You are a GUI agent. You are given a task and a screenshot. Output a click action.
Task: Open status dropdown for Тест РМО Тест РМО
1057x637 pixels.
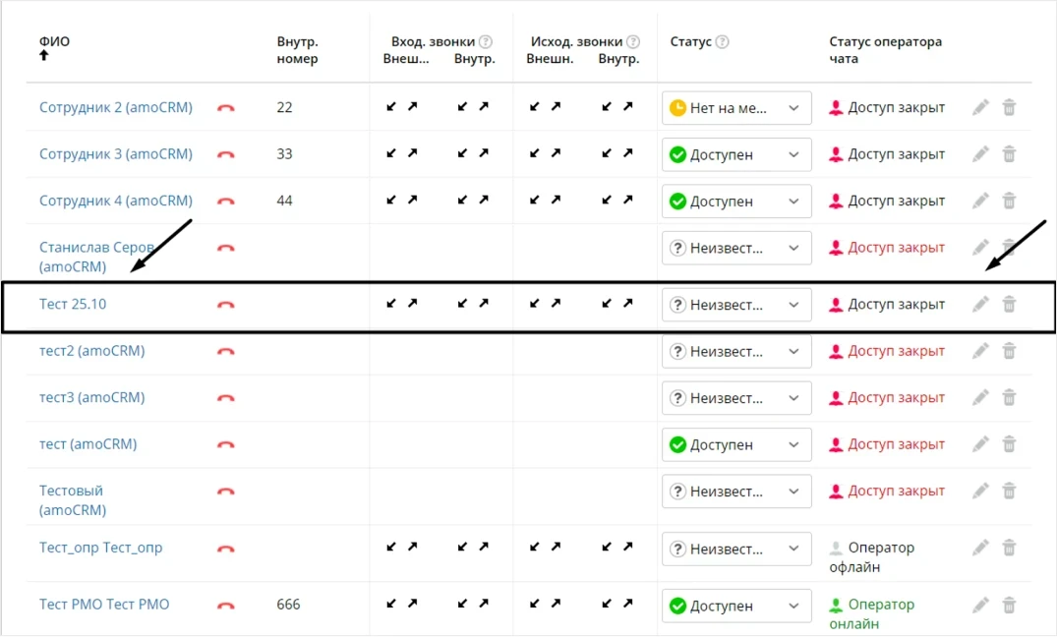click(x=736, y=606)
